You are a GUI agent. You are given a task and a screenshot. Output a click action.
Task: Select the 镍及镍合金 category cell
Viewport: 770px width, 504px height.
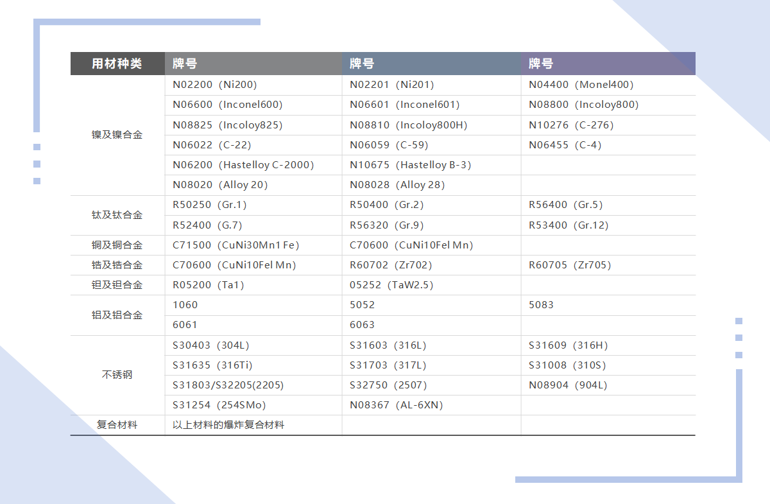click(x=117, y=135)
